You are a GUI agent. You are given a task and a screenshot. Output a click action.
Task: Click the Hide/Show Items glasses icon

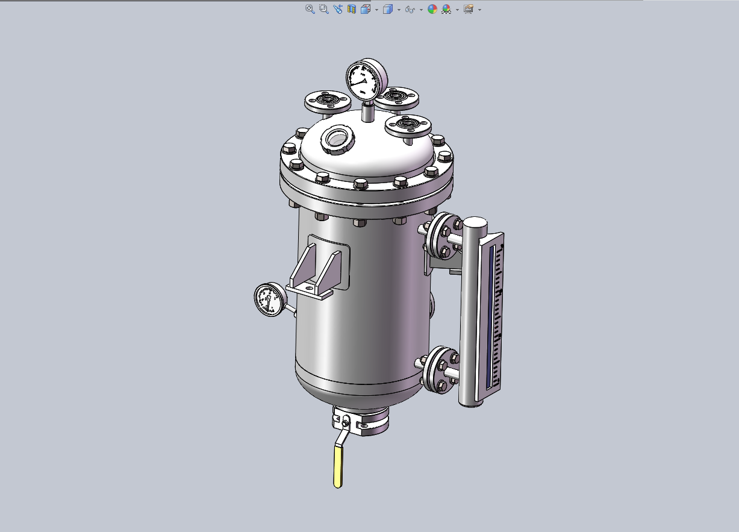point(410,9)
